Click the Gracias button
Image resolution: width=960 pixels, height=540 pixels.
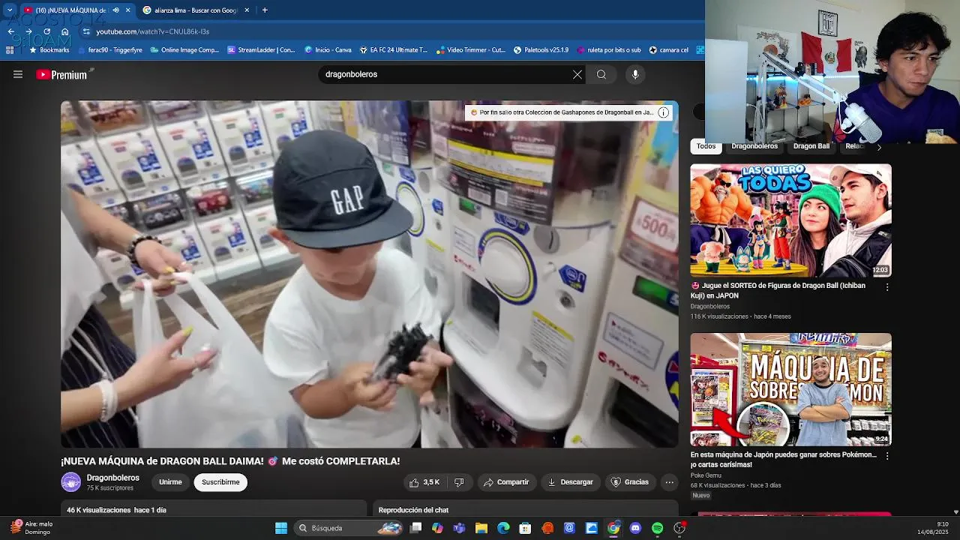630,482
